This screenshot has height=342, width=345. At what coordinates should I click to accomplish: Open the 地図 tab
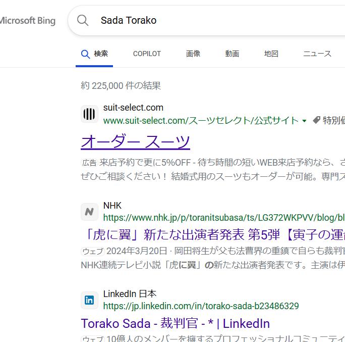click(x=271, y=54)
